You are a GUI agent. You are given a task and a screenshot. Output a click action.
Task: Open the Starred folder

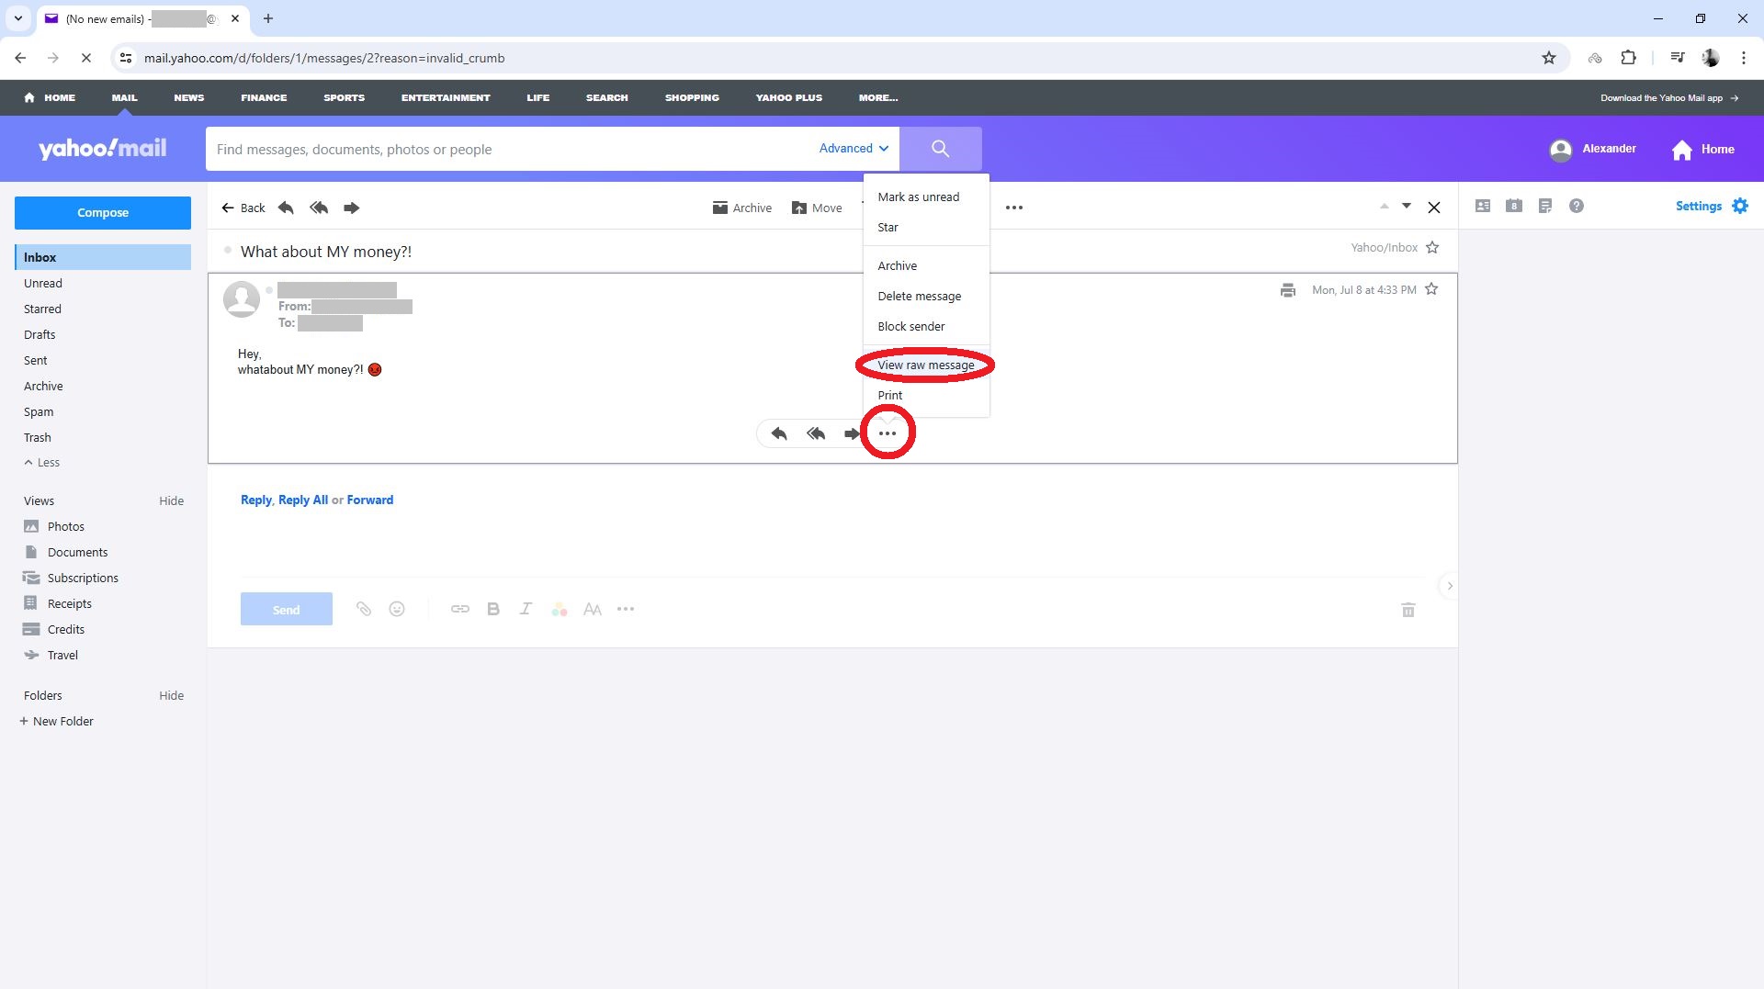pyautogui.click(x=42, y=309)
